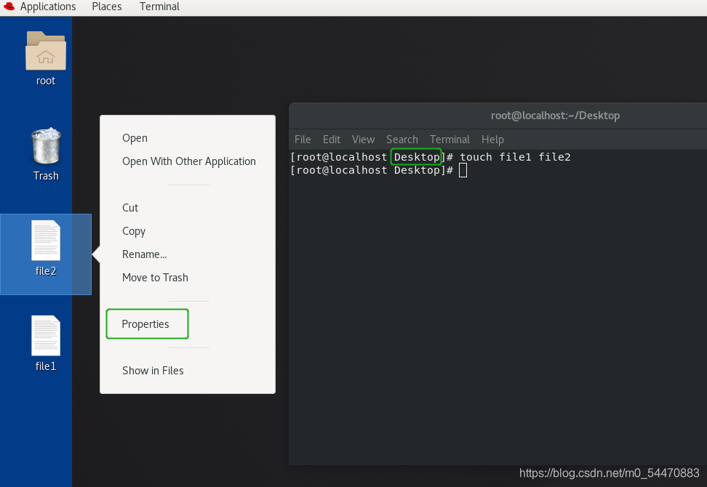Choose Open With Other Application
The height and width of the screenshot is (487, 707).
[189, 161]
